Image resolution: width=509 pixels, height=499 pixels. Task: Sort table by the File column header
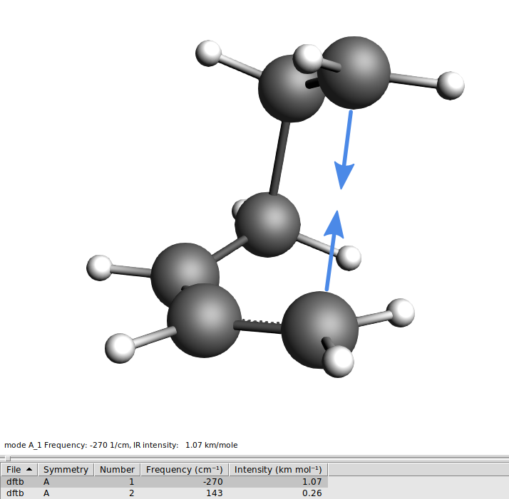19,470
